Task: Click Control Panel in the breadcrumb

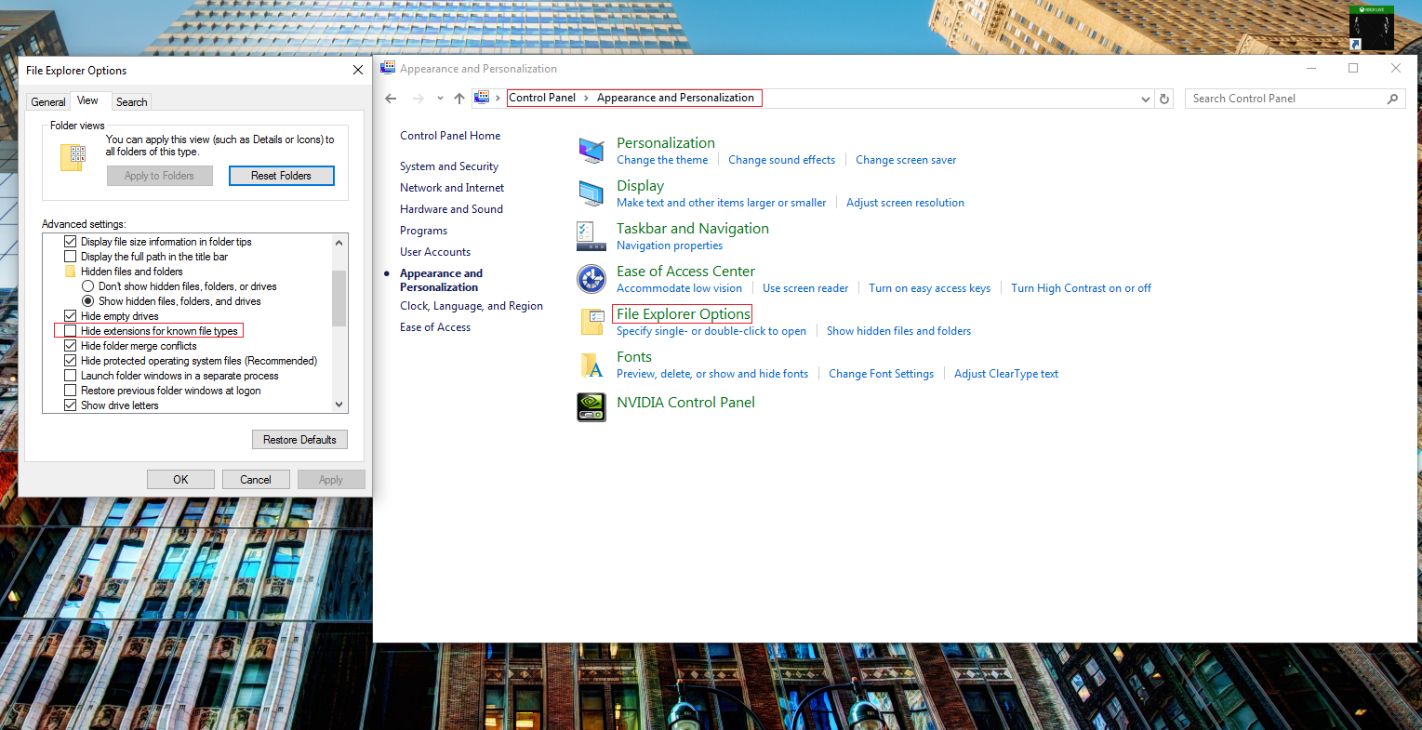Action: [x=542, y=98]
